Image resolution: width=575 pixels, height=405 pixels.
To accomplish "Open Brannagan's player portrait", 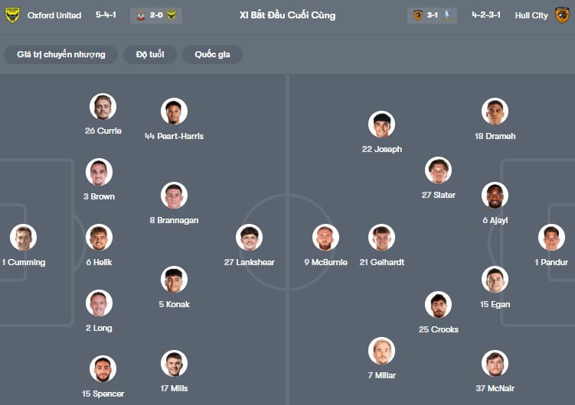I will click(174, 196).
